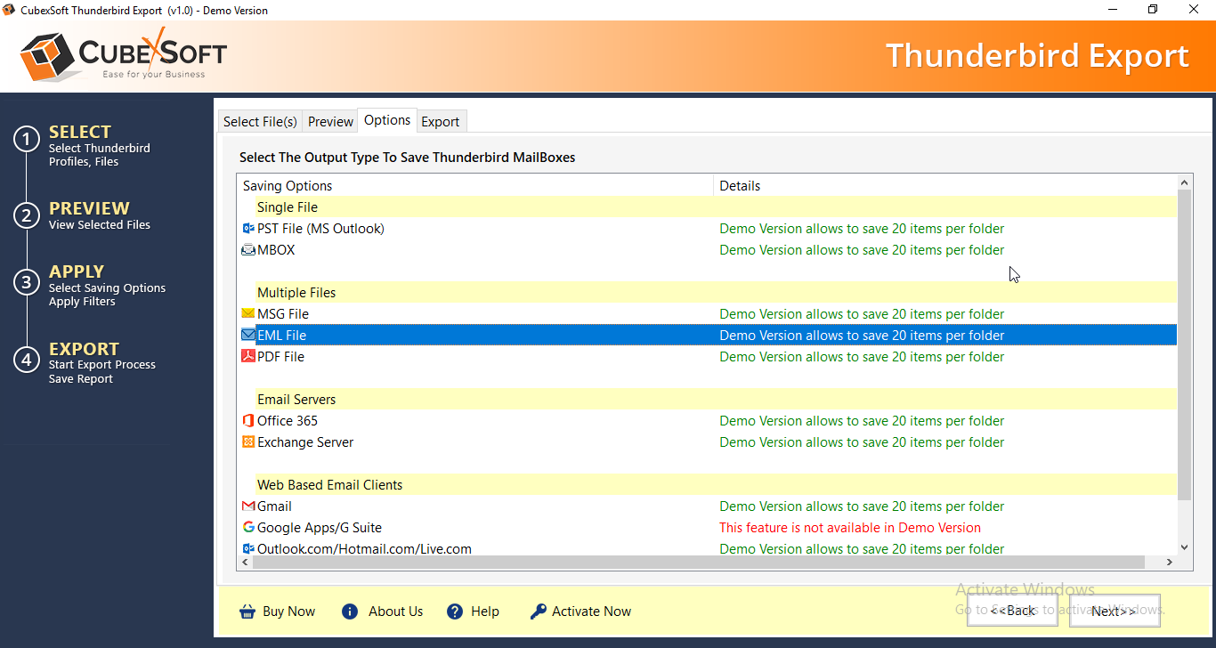Click the Help question mark icon
The image size is (1216, 648).
(455, 612)
